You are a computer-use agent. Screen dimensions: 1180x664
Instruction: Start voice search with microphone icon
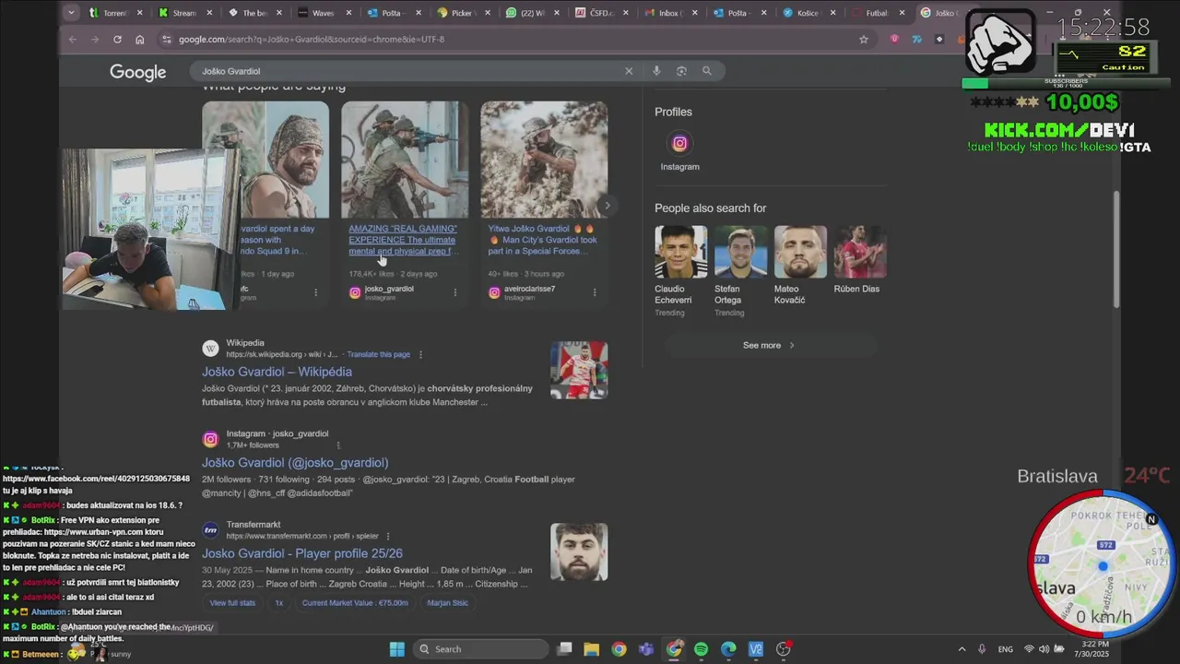coord(656,71)
